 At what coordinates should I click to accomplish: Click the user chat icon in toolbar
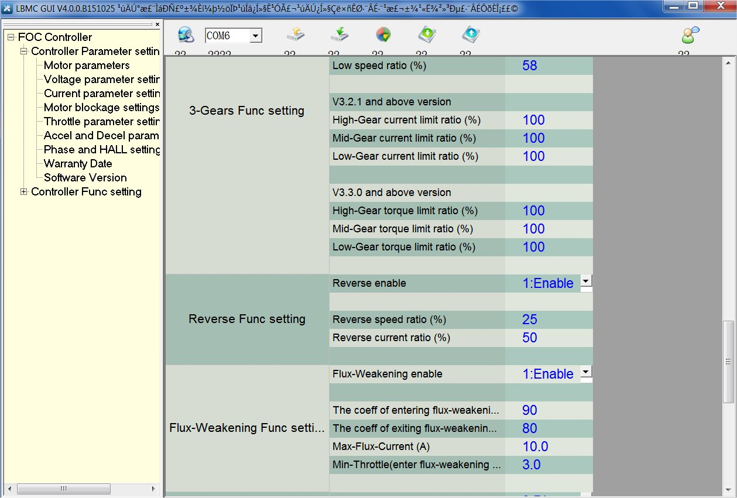[x=690, y=36]
